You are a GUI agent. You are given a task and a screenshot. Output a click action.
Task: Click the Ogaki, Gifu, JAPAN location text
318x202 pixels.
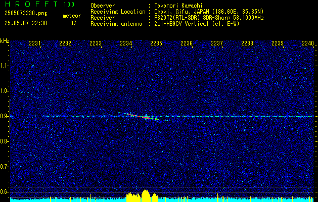[x=209, y=12]
